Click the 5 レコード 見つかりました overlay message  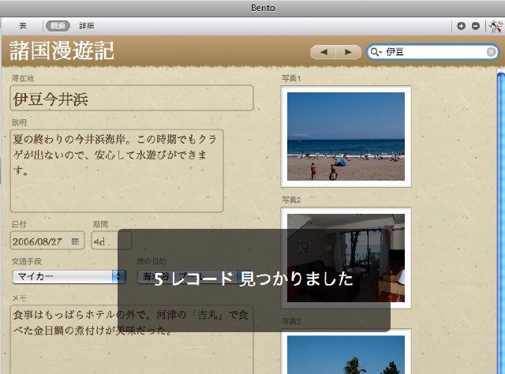[x=254, y=279]
